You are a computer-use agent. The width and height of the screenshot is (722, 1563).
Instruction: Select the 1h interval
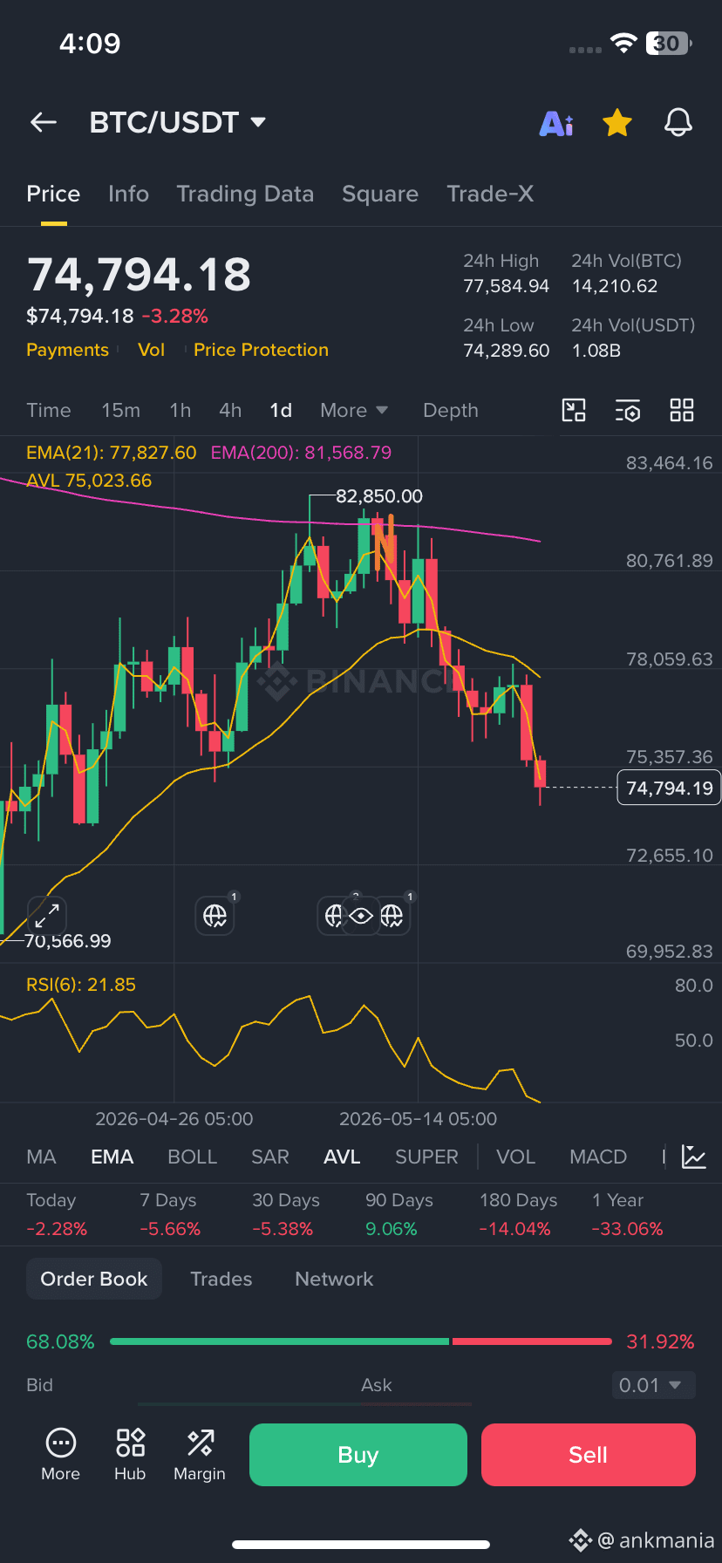tap(180, 410)
